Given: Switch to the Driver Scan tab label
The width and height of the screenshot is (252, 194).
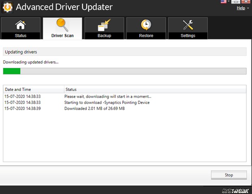Looking at the screenshot, I should point(62,36).
